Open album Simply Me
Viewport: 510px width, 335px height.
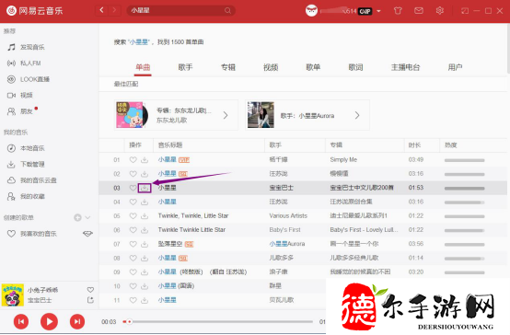(x=343, y=160)
